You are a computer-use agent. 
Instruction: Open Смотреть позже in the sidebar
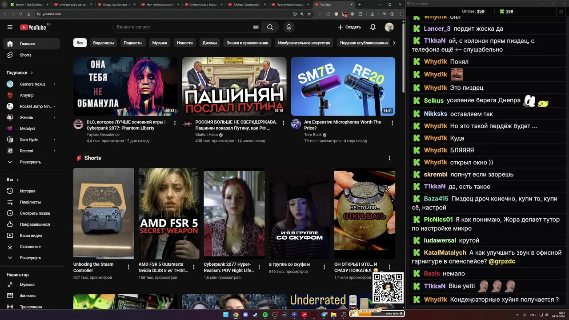point(32,213)
